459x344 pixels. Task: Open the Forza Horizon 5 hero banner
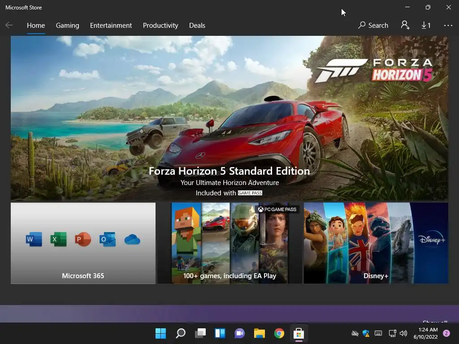point(229,118)
